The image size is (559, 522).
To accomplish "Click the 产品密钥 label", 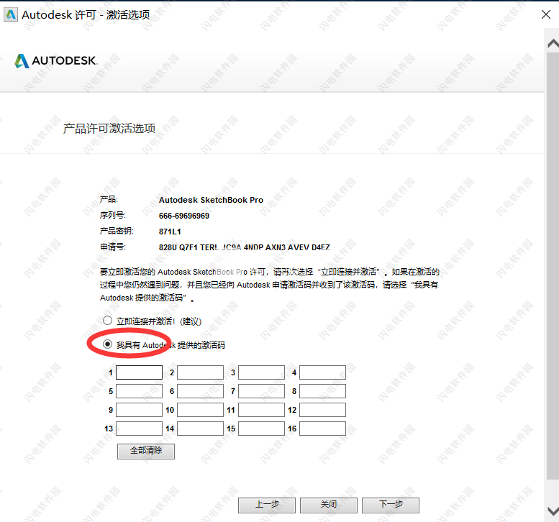I will (117, 231).
